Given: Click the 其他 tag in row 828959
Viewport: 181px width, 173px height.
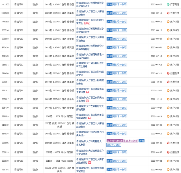Looking at the screenshot, I should tap(109, 116).
